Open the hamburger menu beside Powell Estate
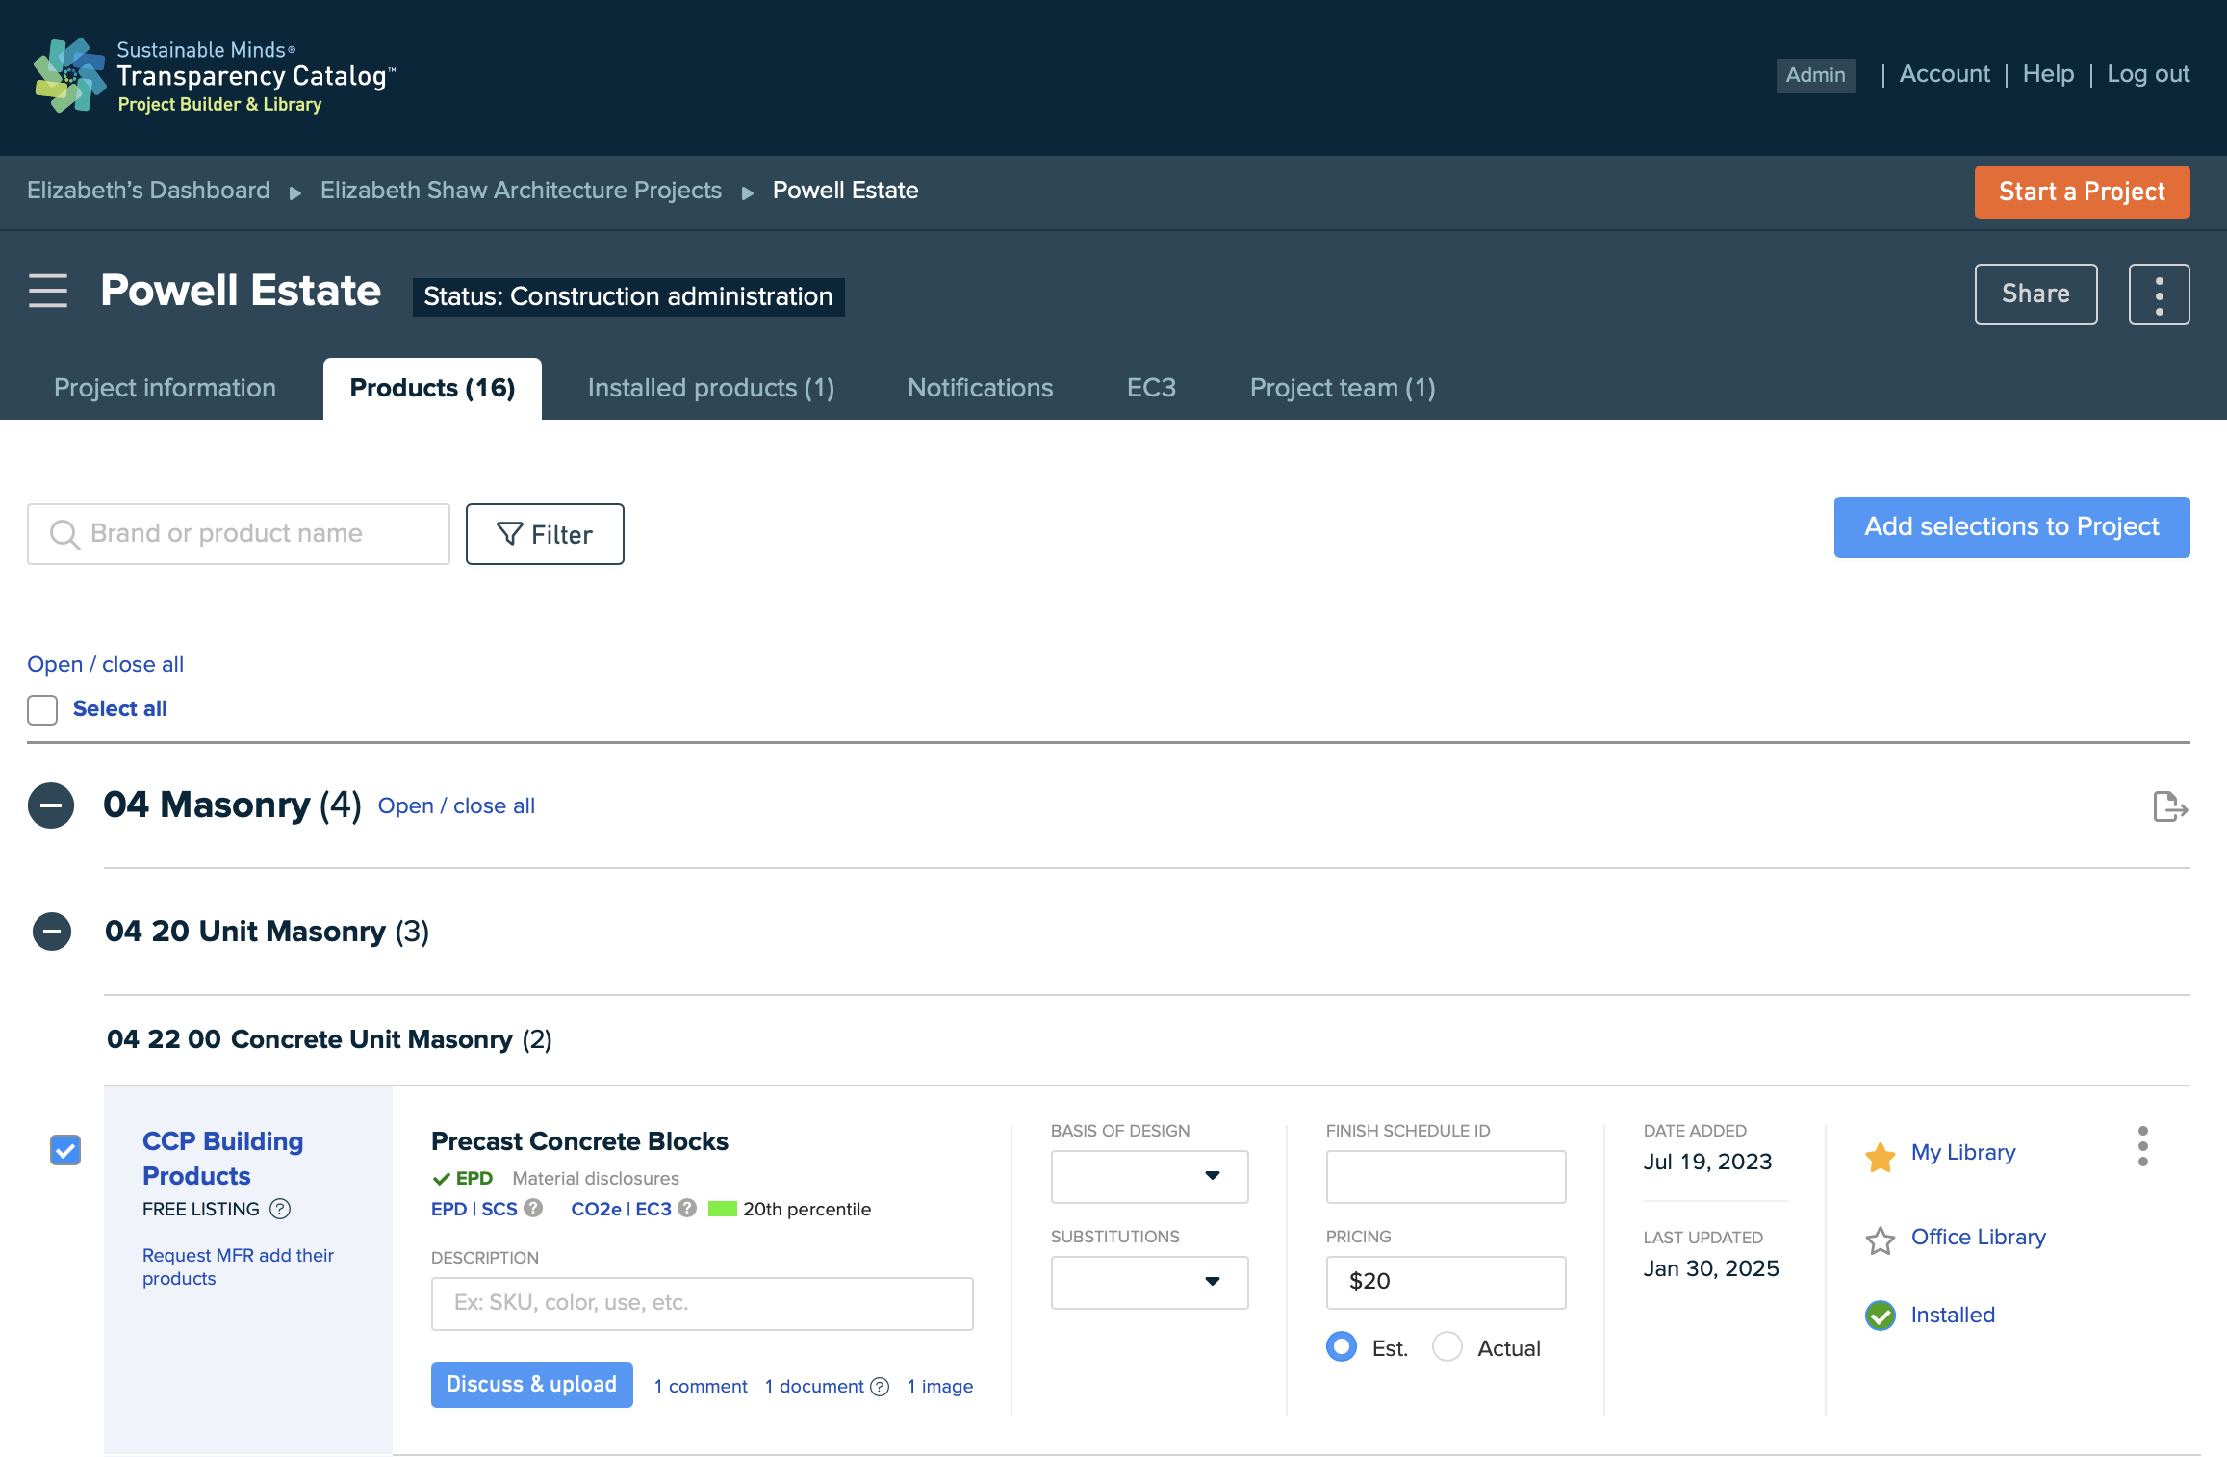The height and width of the screenshot is (1457, 2227). point(48,291)
